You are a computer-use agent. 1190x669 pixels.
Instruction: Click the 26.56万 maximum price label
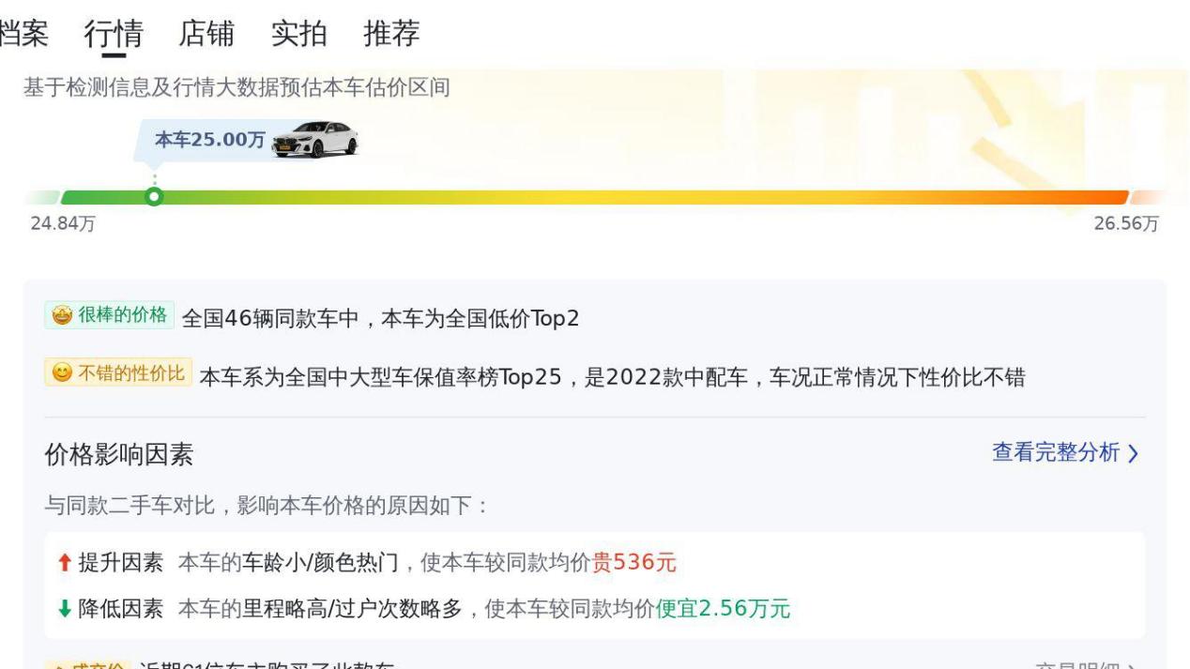click(x=1126, y=223)
